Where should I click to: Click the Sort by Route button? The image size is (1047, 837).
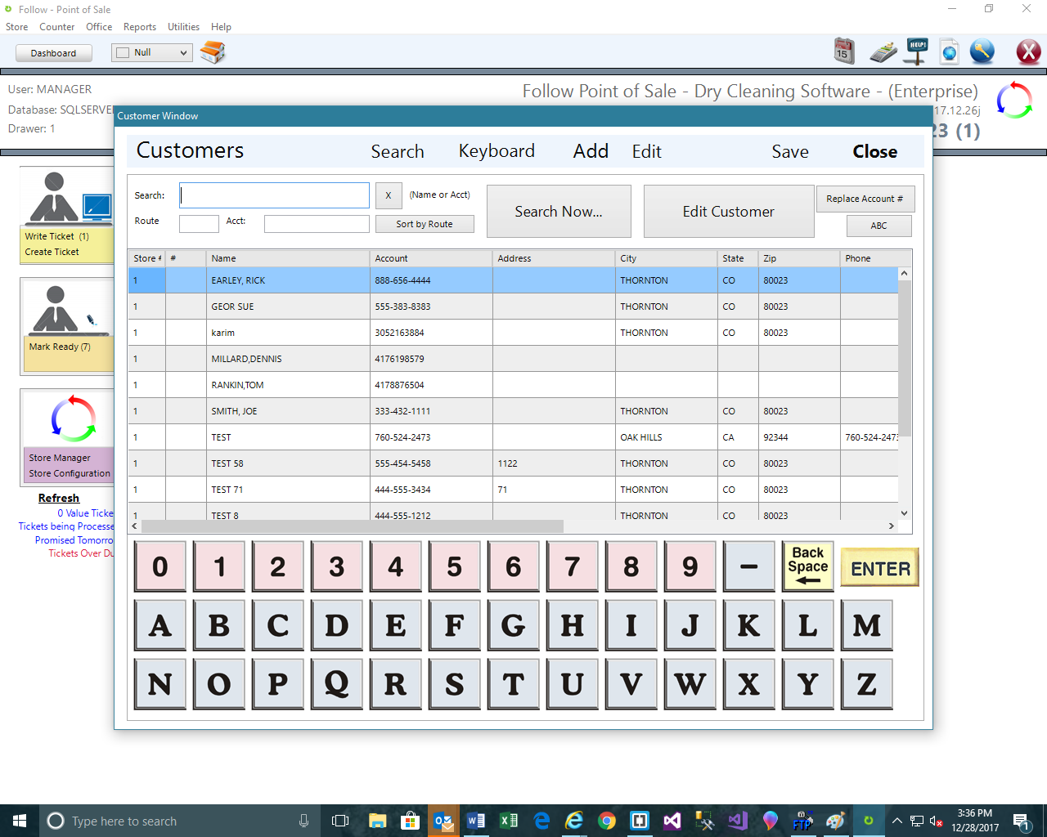point(425,224)
